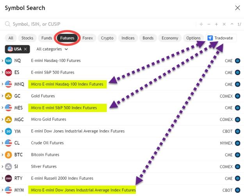
Task: Click the BTC bitcoin logo icon
Action: point(9,155)
